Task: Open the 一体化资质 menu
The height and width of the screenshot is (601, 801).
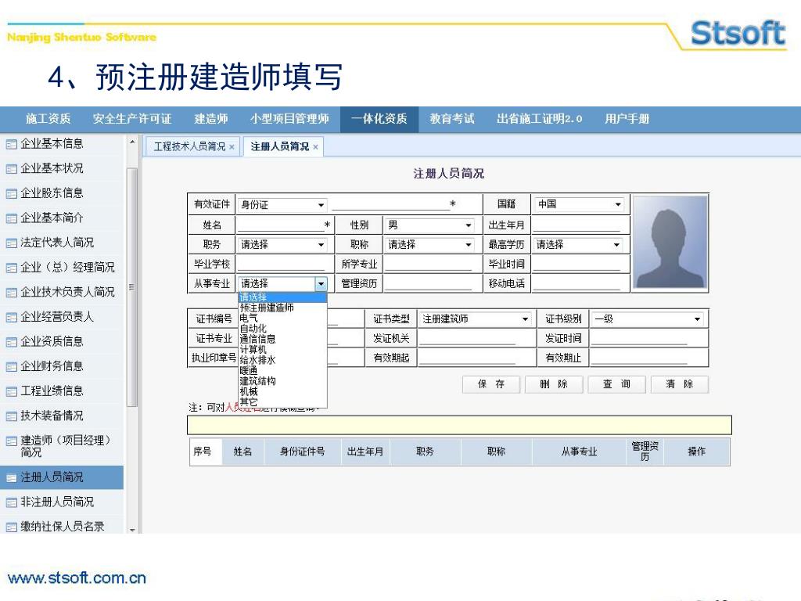Action: [x=379, y=119]
